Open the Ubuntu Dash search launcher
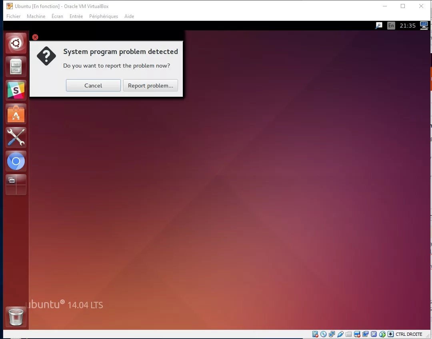The height and width of the screenshot is (339, 432). coord(16,43)
